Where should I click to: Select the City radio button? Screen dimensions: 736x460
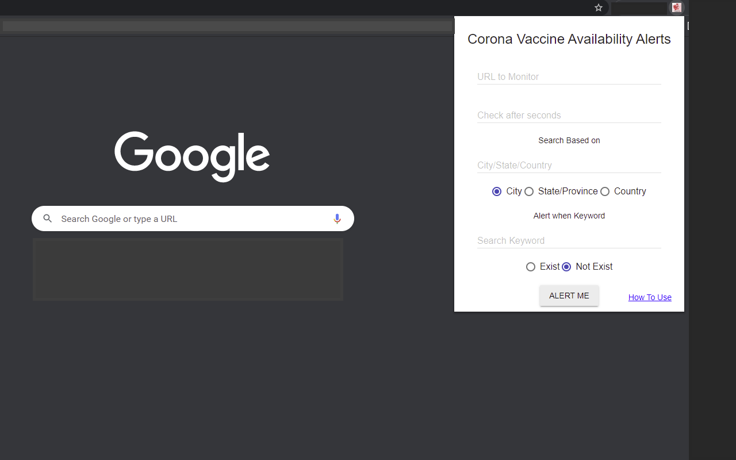coord(497,191)
